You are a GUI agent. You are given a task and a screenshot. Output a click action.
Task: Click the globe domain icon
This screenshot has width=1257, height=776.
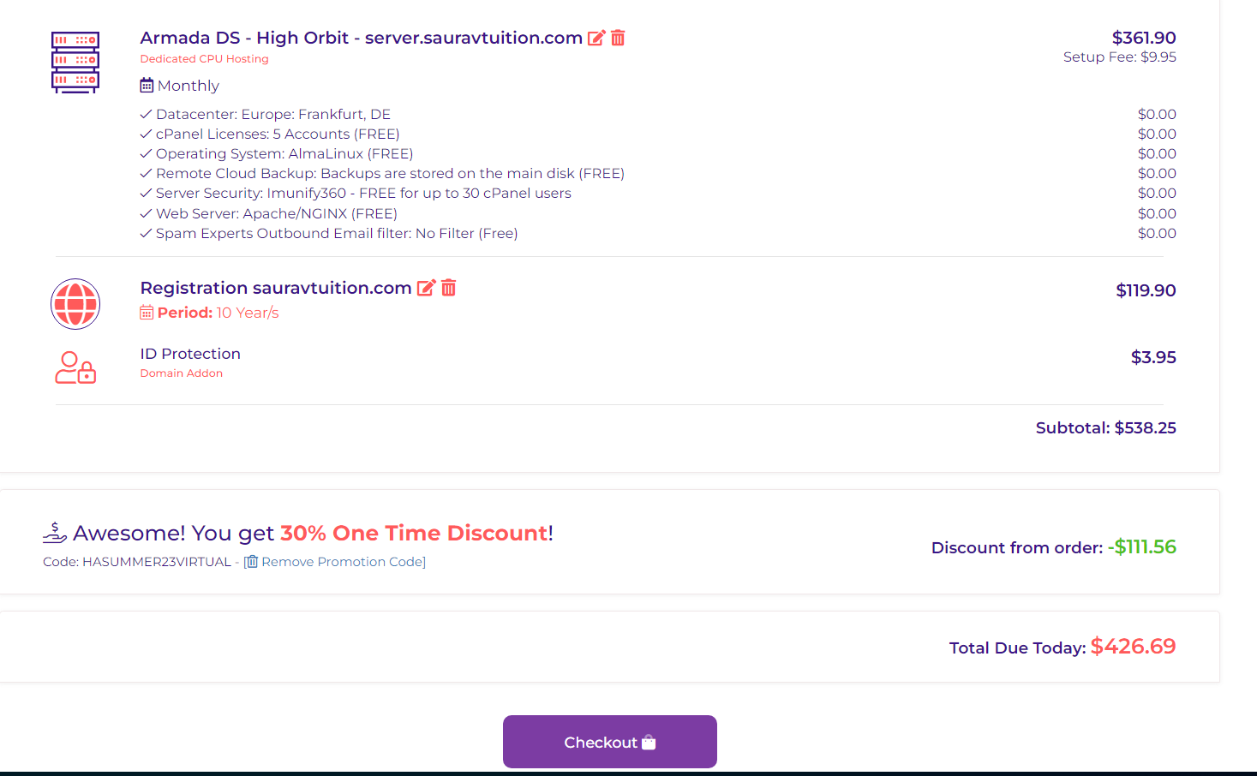[x=75, y=304]
